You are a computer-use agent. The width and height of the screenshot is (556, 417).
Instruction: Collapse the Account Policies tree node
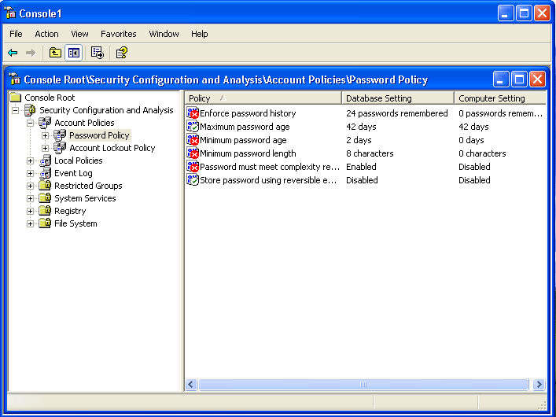point(31,123)
